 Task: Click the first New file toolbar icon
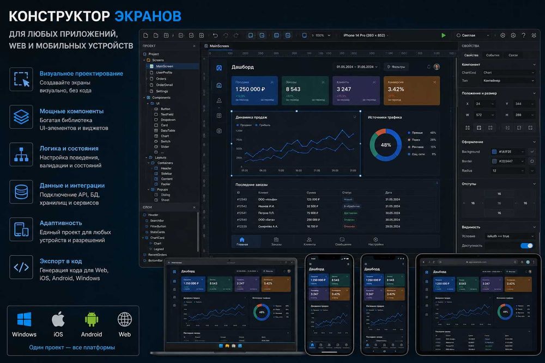(x=146, y=35)
